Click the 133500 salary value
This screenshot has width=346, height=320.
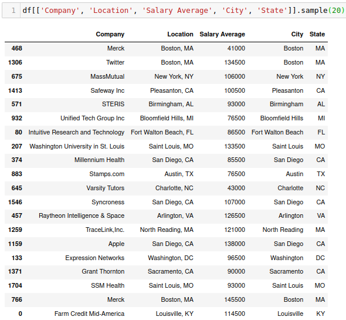235,146
